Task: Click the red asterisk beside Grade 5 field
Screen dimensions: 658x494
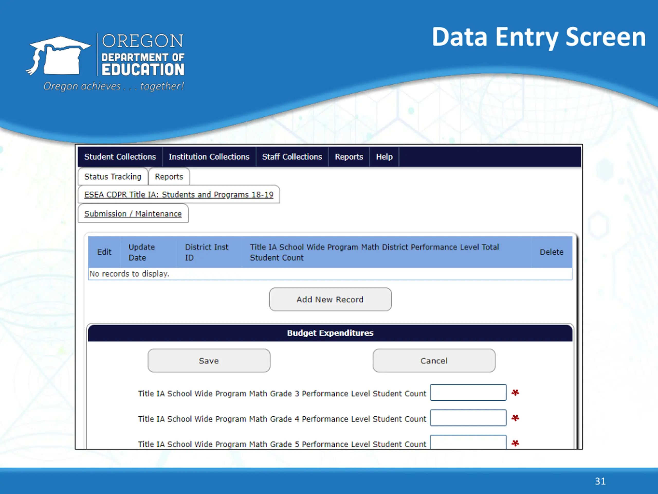Action: (515, 443)
